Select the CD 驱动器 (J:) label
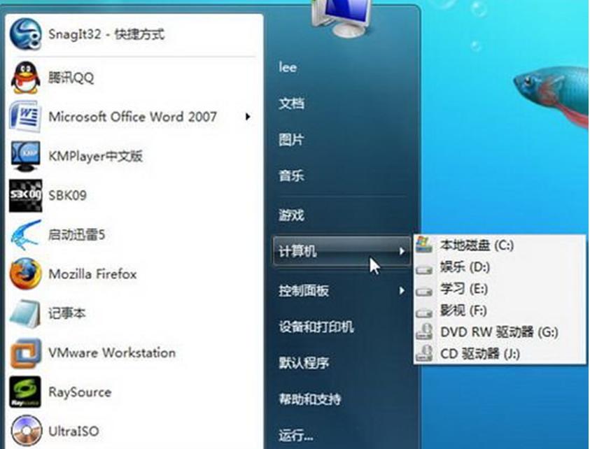 coord(480,353)
